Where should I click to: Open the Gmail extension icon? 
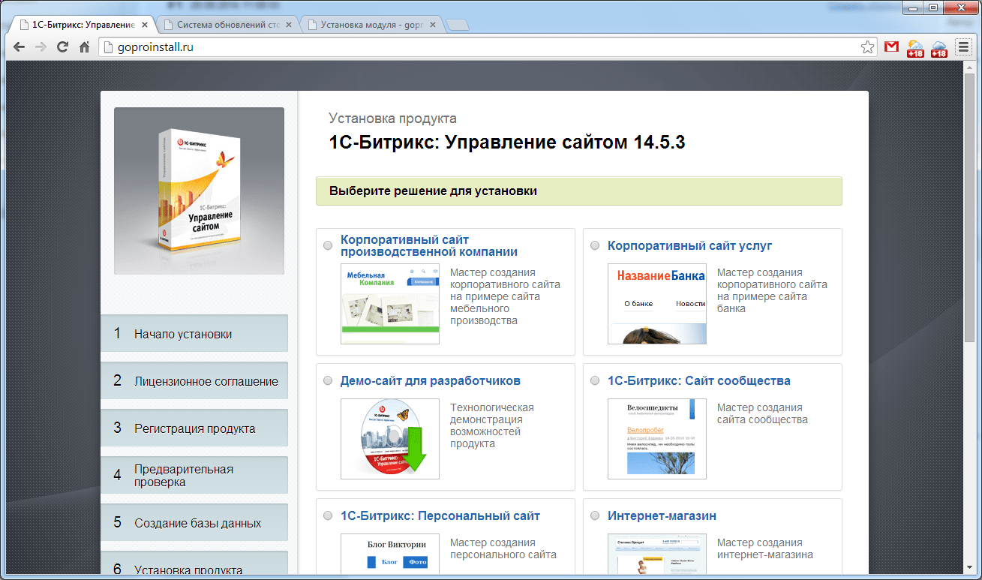(x=891, y=47)
